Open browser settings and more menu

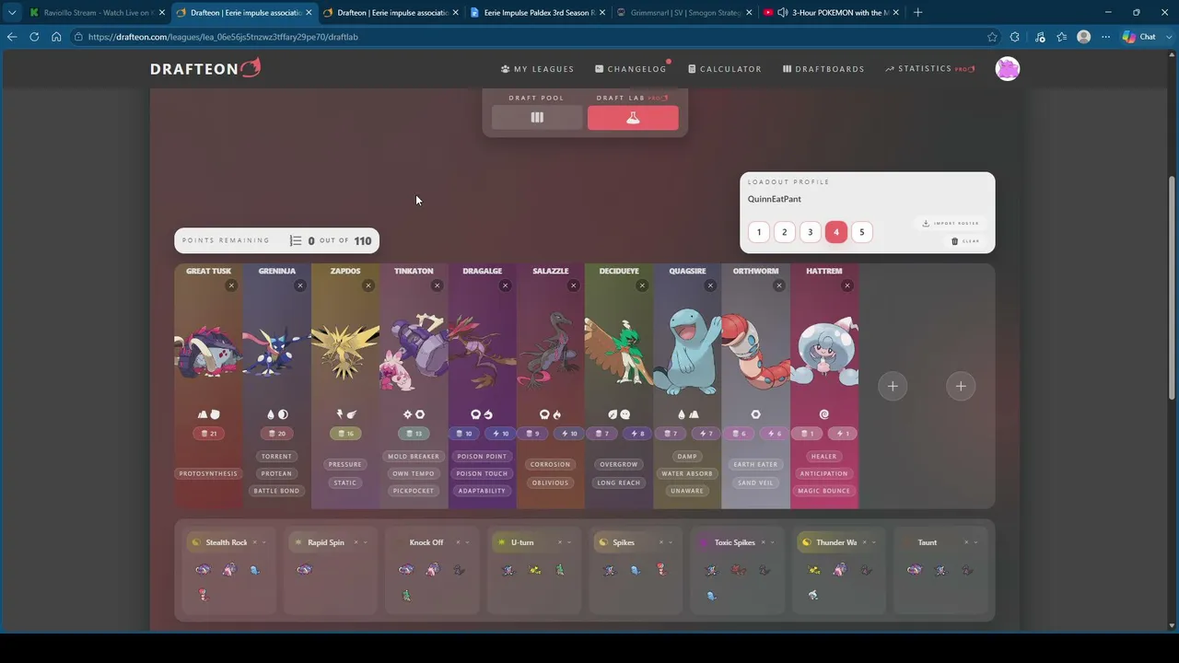coord(1106,37)
